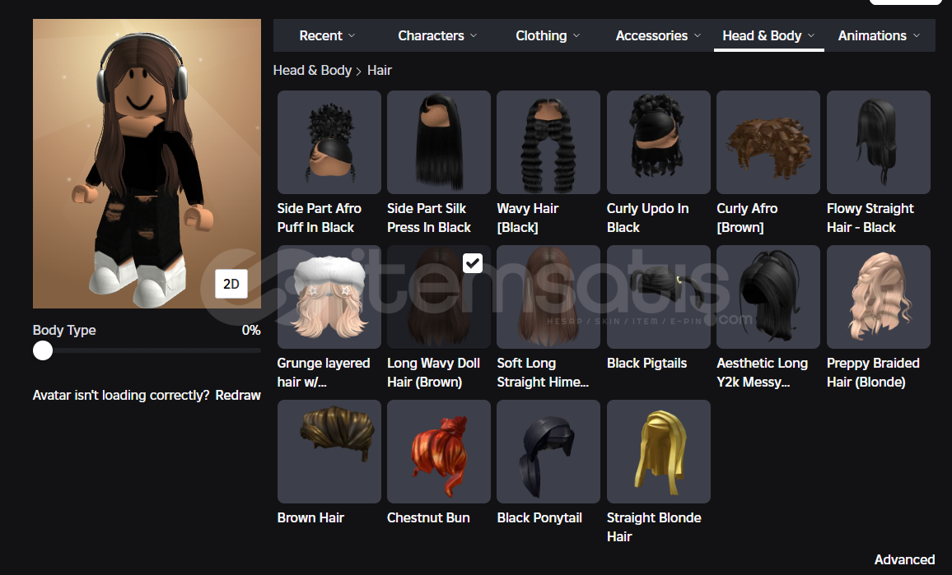
Task: Equip Aesthetic Long Y2k Messy hair thumbnail
Action: [x=768, y=297]
